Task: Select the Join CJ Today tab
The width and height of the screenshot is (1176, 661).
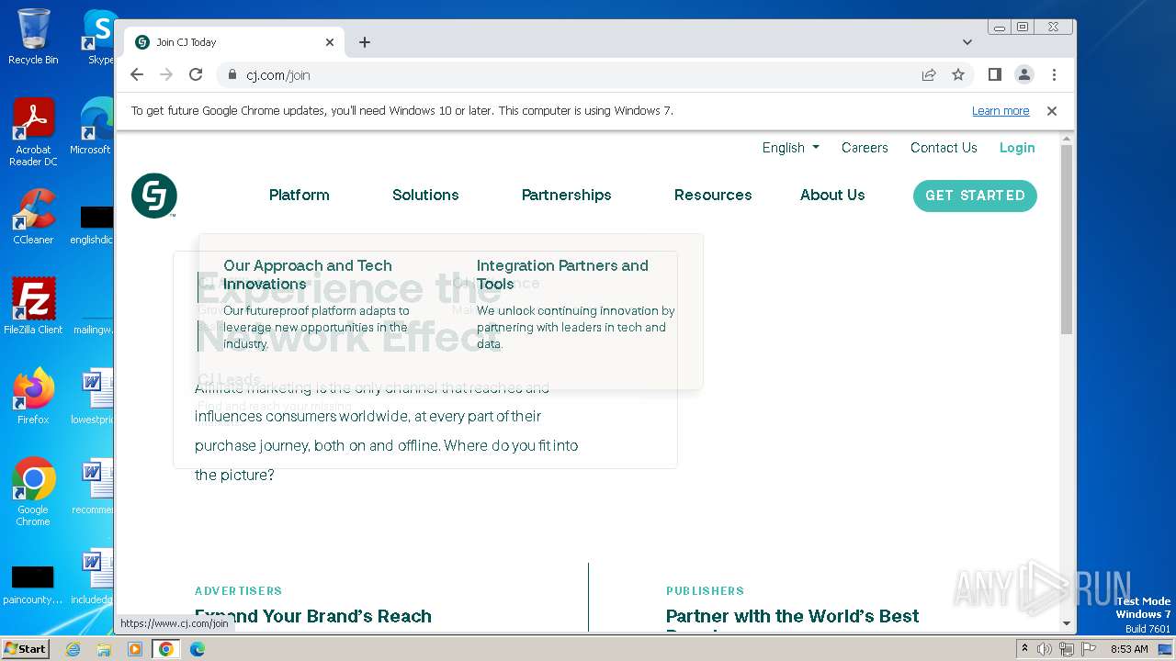Action: tap(234, 42)
